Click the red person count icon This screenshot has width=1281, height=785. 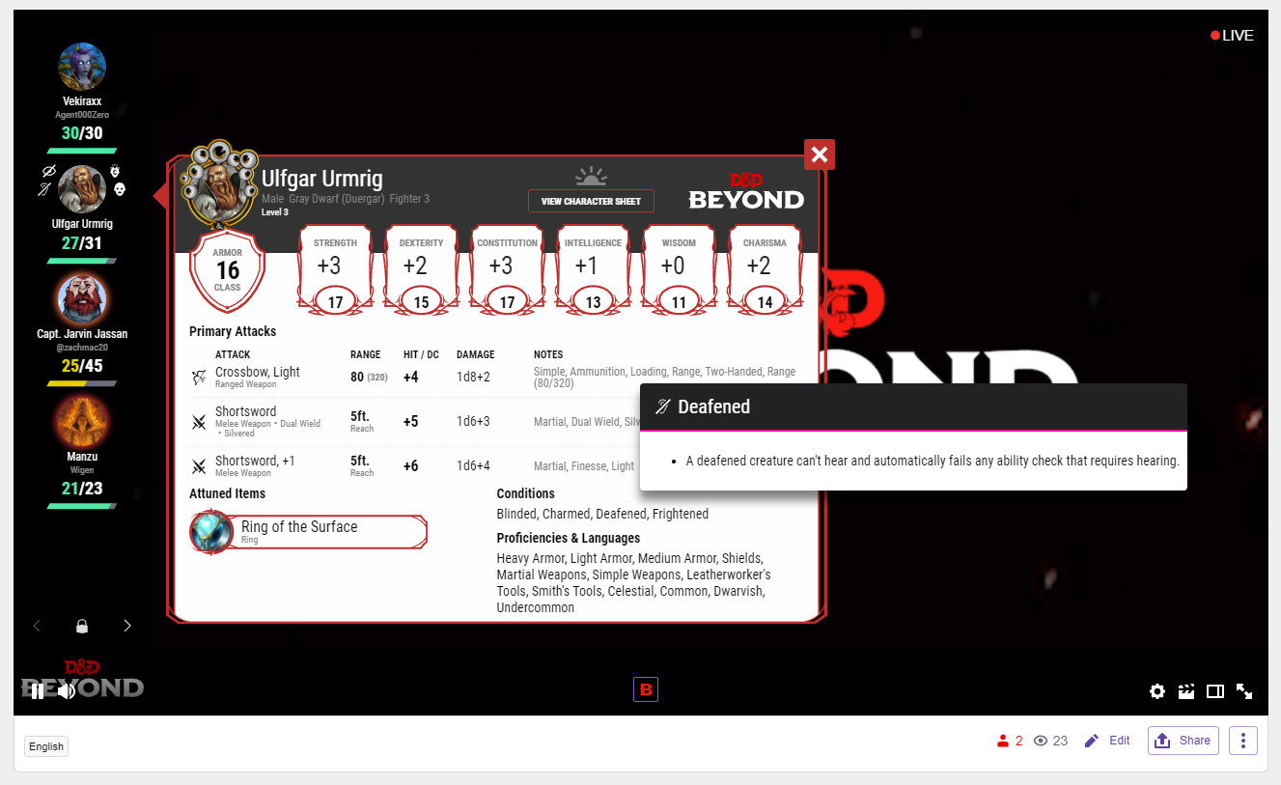[x=1003, y=741]
